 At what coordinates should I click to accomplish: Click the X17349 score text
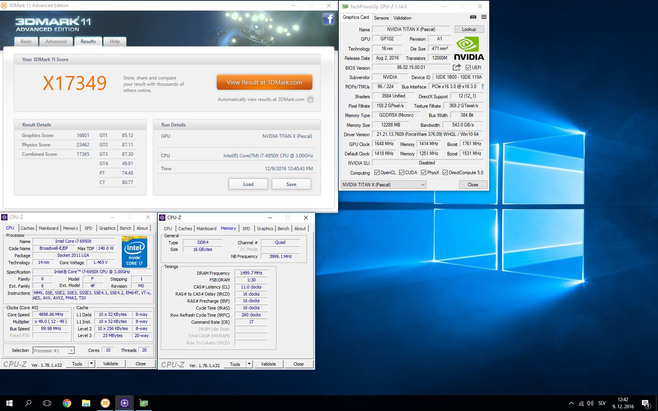click(x=74, y=83)
